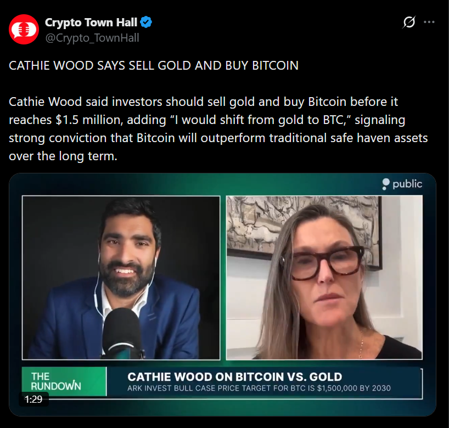Play video by clicking the host's panel
The height and width of the screenshot is (428, 449).
pyautogui.click(x=121, y=278)
